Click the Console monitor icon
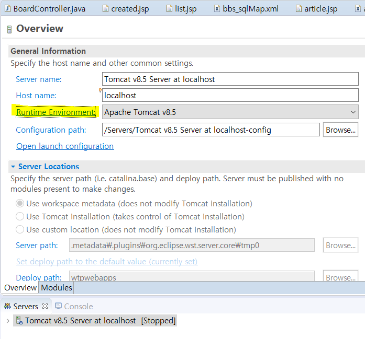The image size is (365, 339). (x=58, y=306)
